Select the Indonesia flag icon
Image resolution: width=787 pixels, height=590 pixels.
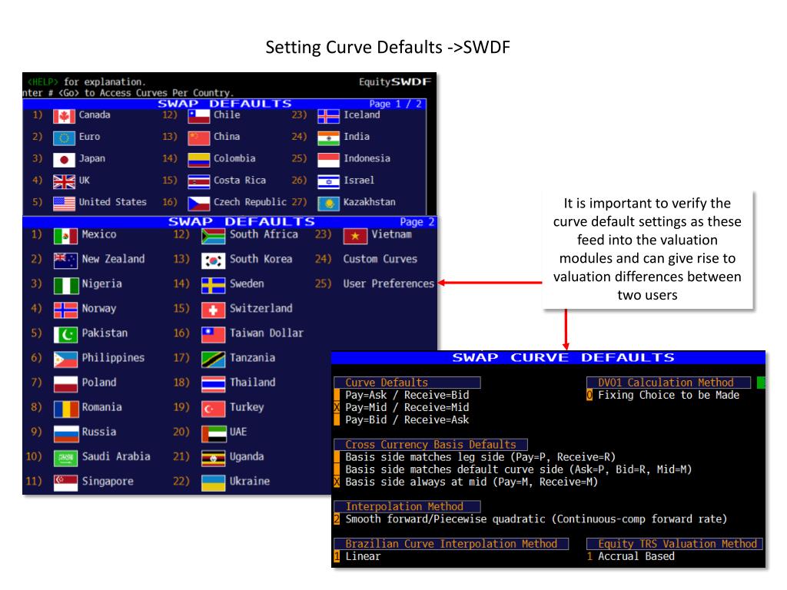(329, 160)
